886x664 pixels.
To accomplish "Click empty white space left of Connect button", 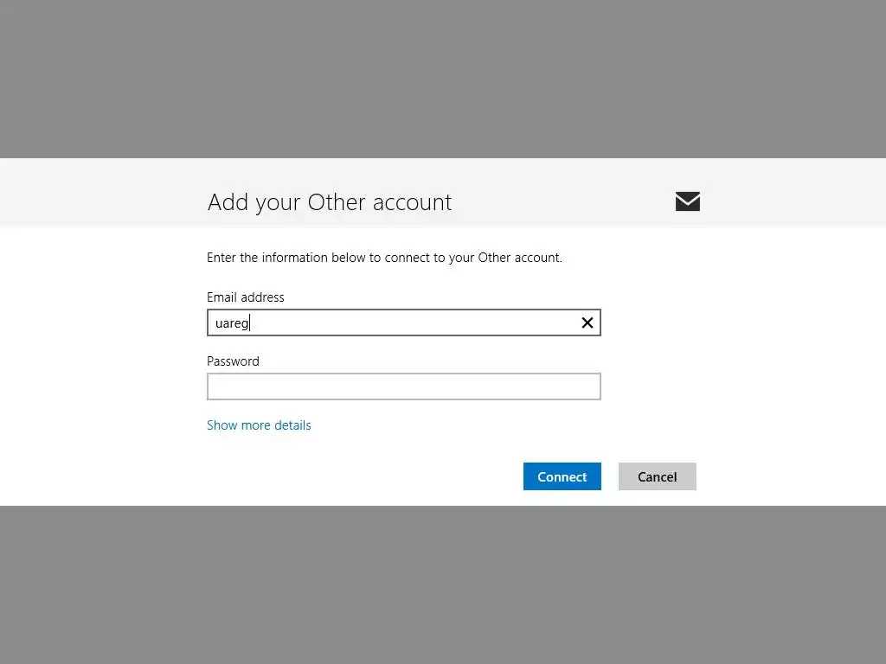I will 363,476.
